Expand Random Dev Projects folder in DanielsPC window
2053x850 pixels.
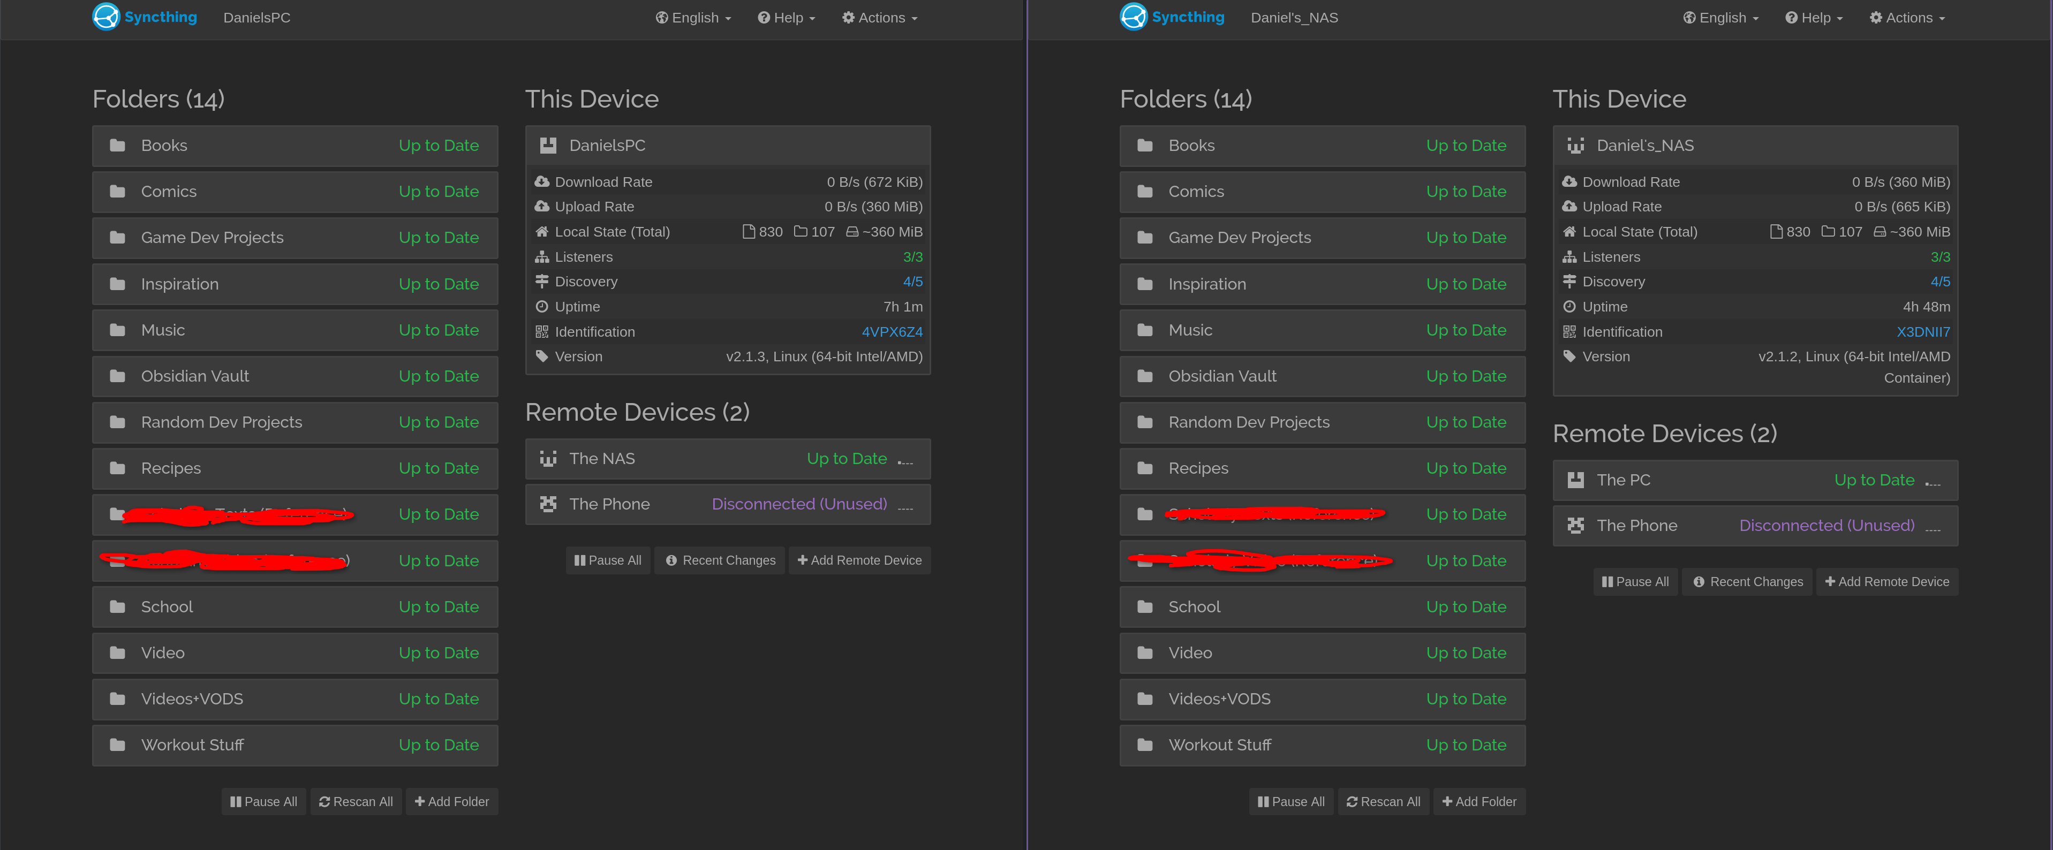pos(295,423)
